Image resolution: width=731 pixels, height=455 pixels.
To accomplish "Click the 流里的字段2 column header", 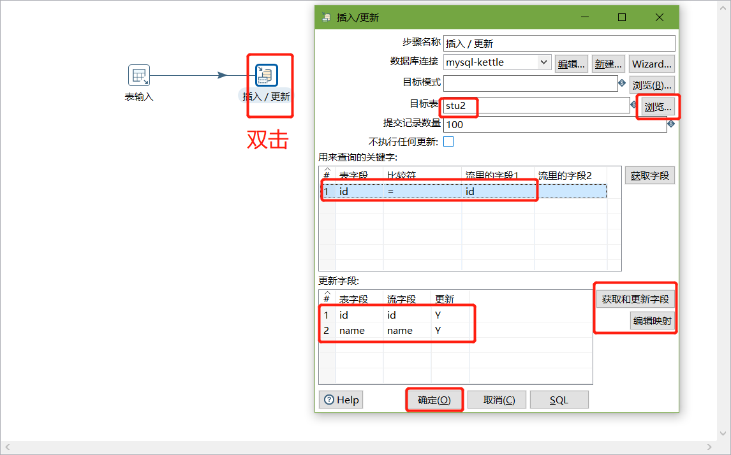I will coord(570,176).
